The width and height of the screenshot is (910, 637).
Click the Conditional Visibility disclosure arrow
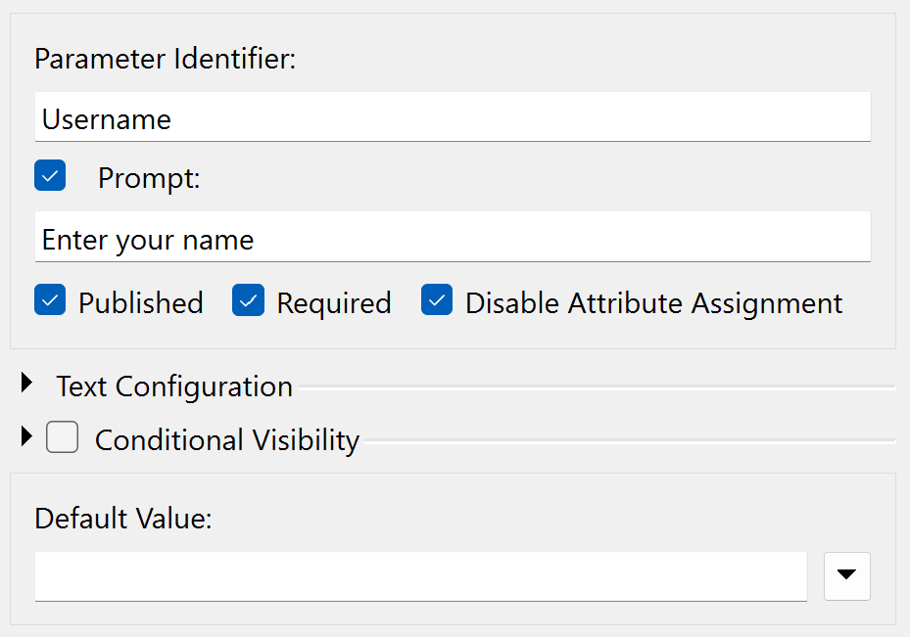pos(25,437)
